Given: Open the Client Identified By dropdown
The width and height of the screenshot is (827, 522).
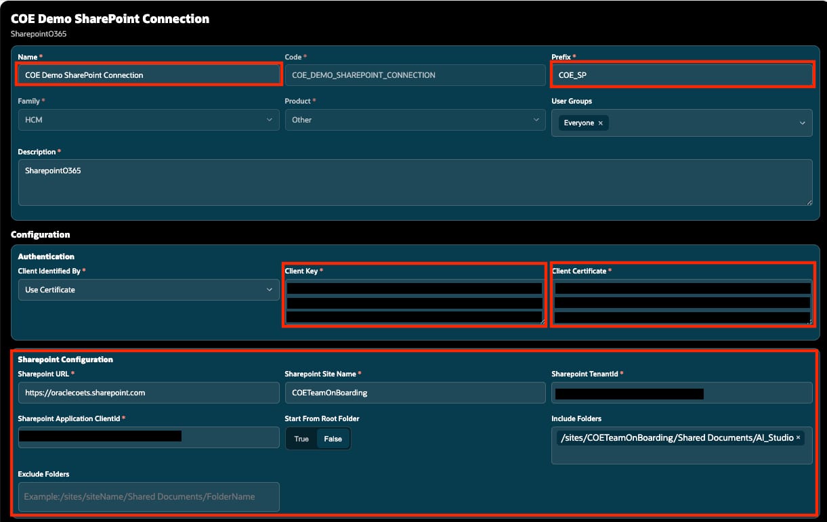Looking at the screenshot, I should coord(148,290).
